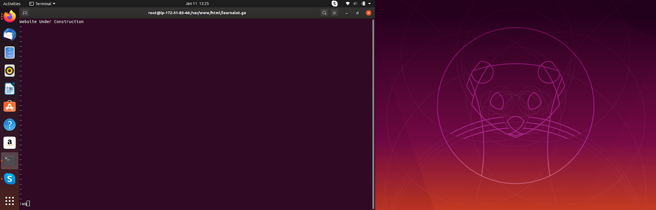The height and width of the screenshot is (210, 656).
Task: Open Rhythmbox music player in dock
Action: click(10, 71)
